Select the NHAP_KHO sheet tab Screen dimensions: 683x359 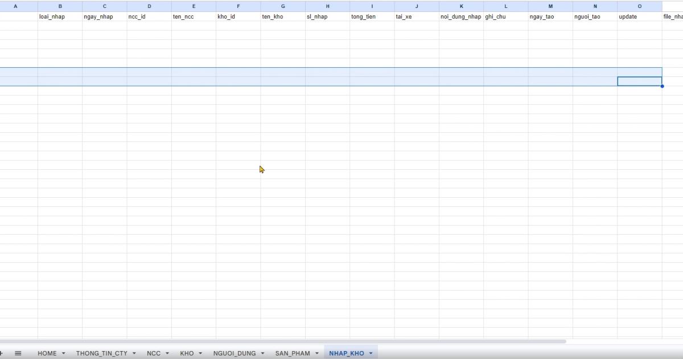(x=347, y=353)
